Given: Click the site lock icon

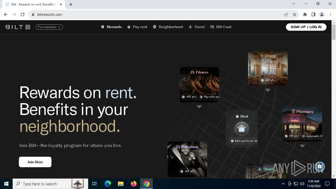Looking at the screenshot, I should [33, 14].
